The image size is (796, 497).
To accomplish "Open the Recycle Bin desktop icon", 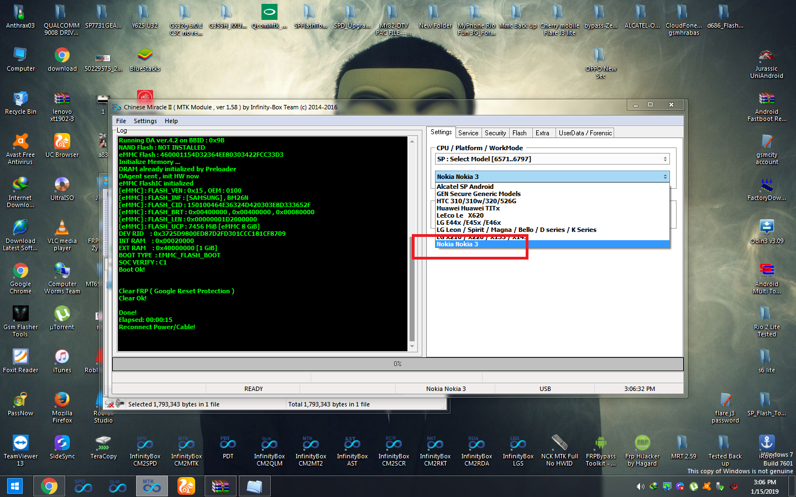I will pyautogui.click(x=20, y=103).
